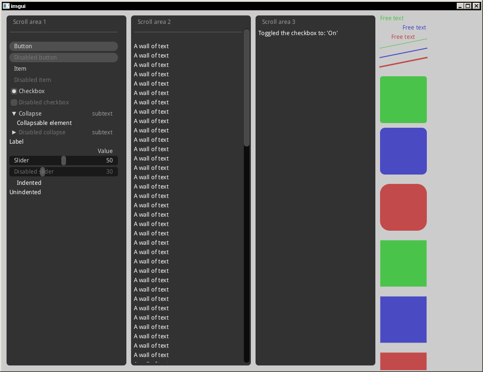Toggle the Disabled checkbox

(x=14, y=102)
